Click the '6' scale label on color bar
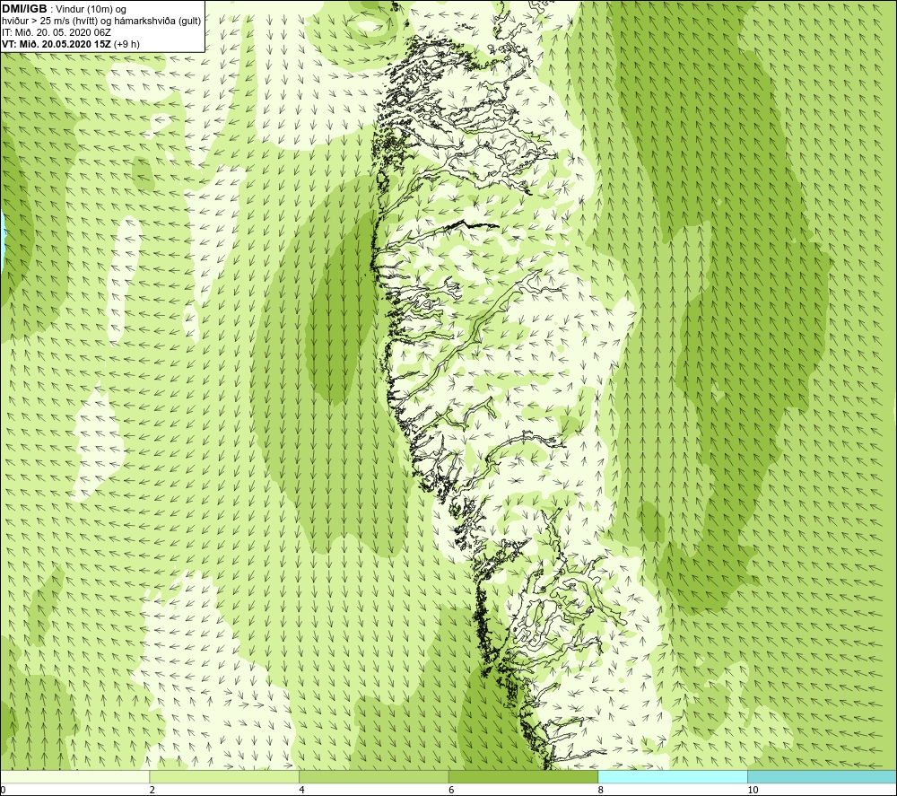The height and width of the screenshot is (796, 897). (x=451, y=791)
